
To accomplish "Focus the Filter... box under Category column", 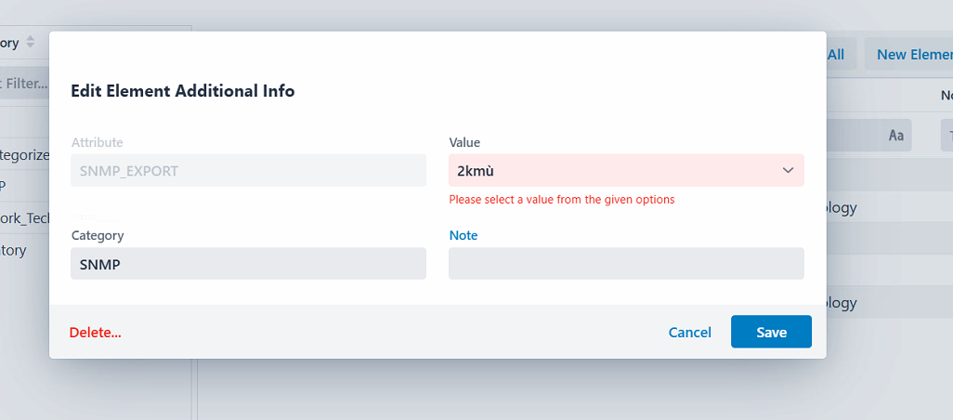I will tap(24, 84).
